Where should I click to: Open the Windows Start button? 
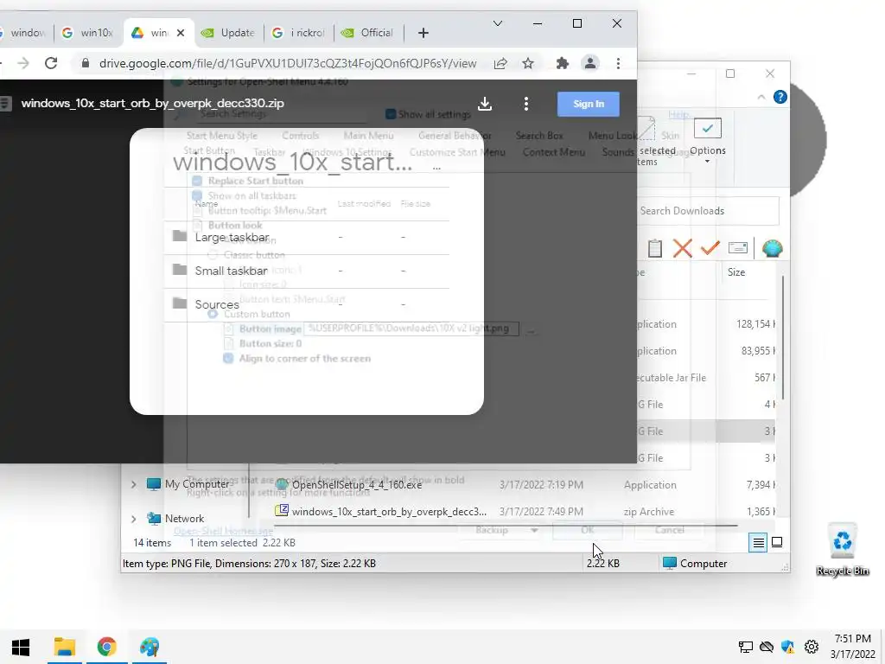[x=21, y=647]
